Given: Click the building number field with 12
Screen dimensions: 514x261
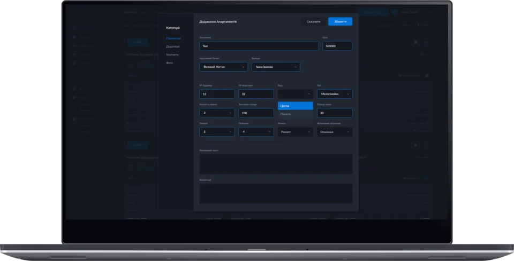Looking at the screenshot, I should coord(217,94).
